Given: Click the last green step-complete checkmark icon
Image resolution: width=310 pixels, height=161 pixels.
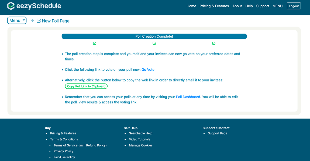Looking at the screenshot, I should [214, 43].
